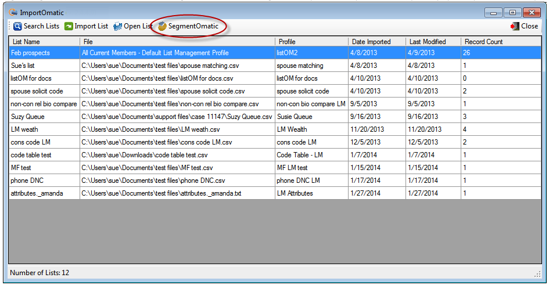The width and height of the screenshot is (549, 285).
Task: Sort by the Profile column header
Action: click(x=311, y=42)
